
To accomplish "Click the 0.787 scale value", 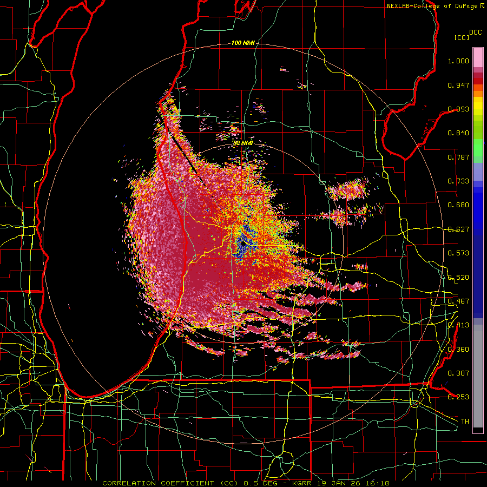I will tap(458, 157).
